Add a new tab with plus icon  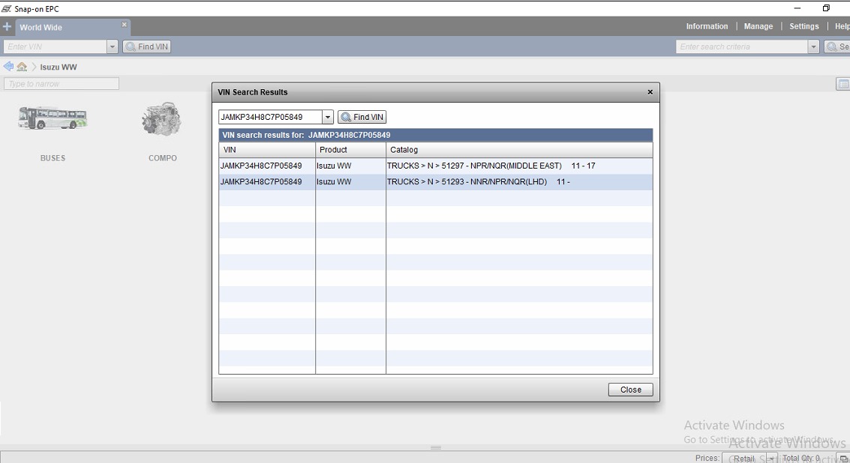click(x=7, y=26)
